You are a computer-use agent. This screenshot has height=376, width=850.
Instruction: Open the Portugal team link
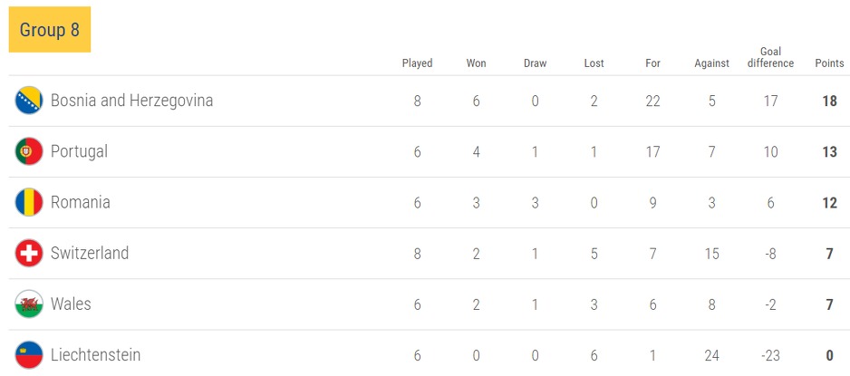click(x=79, y=151)
